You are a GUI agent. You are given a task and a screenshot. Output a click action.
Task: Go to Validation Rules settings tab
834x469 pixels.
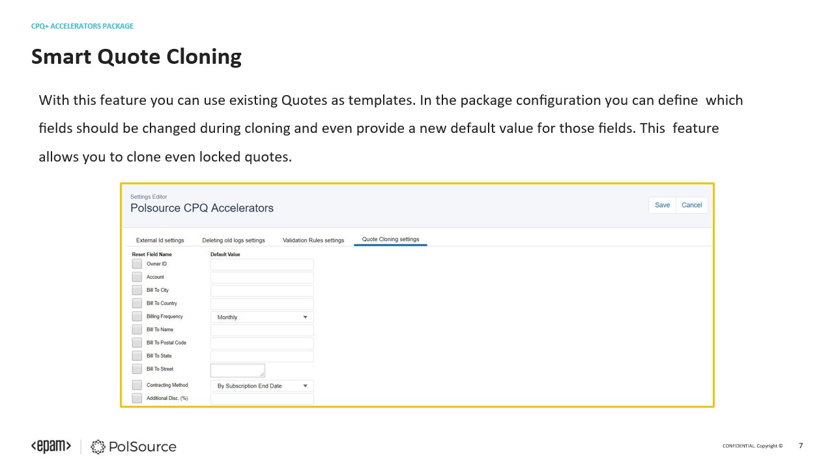click(313, 240)
